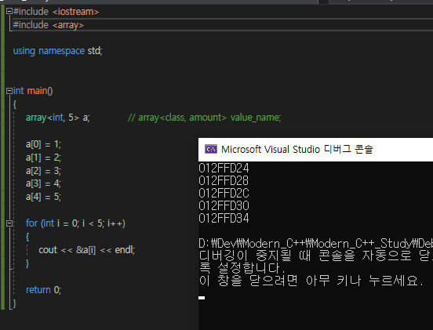Click the 'int main()' function signature
Viewport: 433px width, 330px height.
coord(33,91)
